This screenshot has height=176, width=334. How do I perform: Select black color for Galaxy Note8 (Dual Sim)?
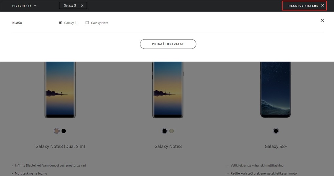[64, 131]
